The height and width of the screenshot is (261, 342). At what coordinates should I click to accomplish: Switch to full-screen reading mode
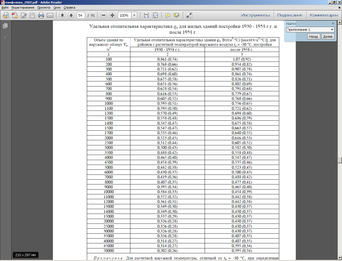click(189, 15)
